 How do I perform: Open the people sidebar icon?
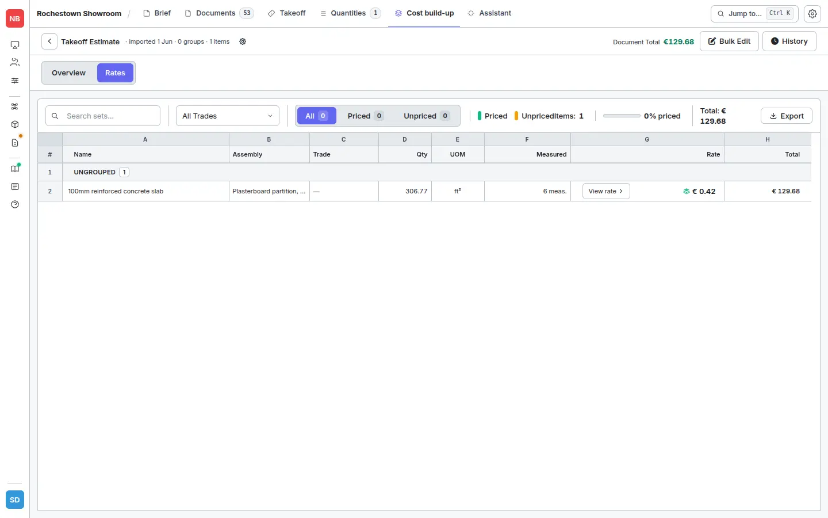click(15, 62)
